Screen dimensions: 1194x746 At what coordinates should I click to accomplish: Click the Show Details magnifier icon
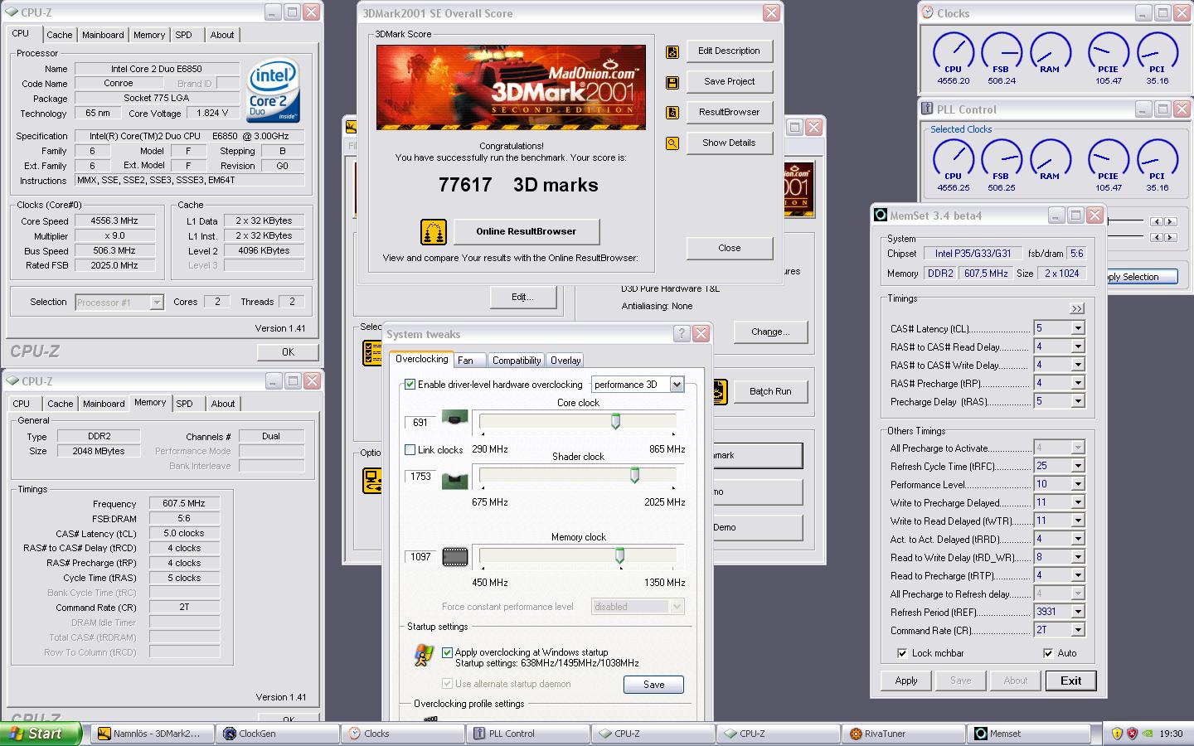pyautogui.click(x=672, y=143)
